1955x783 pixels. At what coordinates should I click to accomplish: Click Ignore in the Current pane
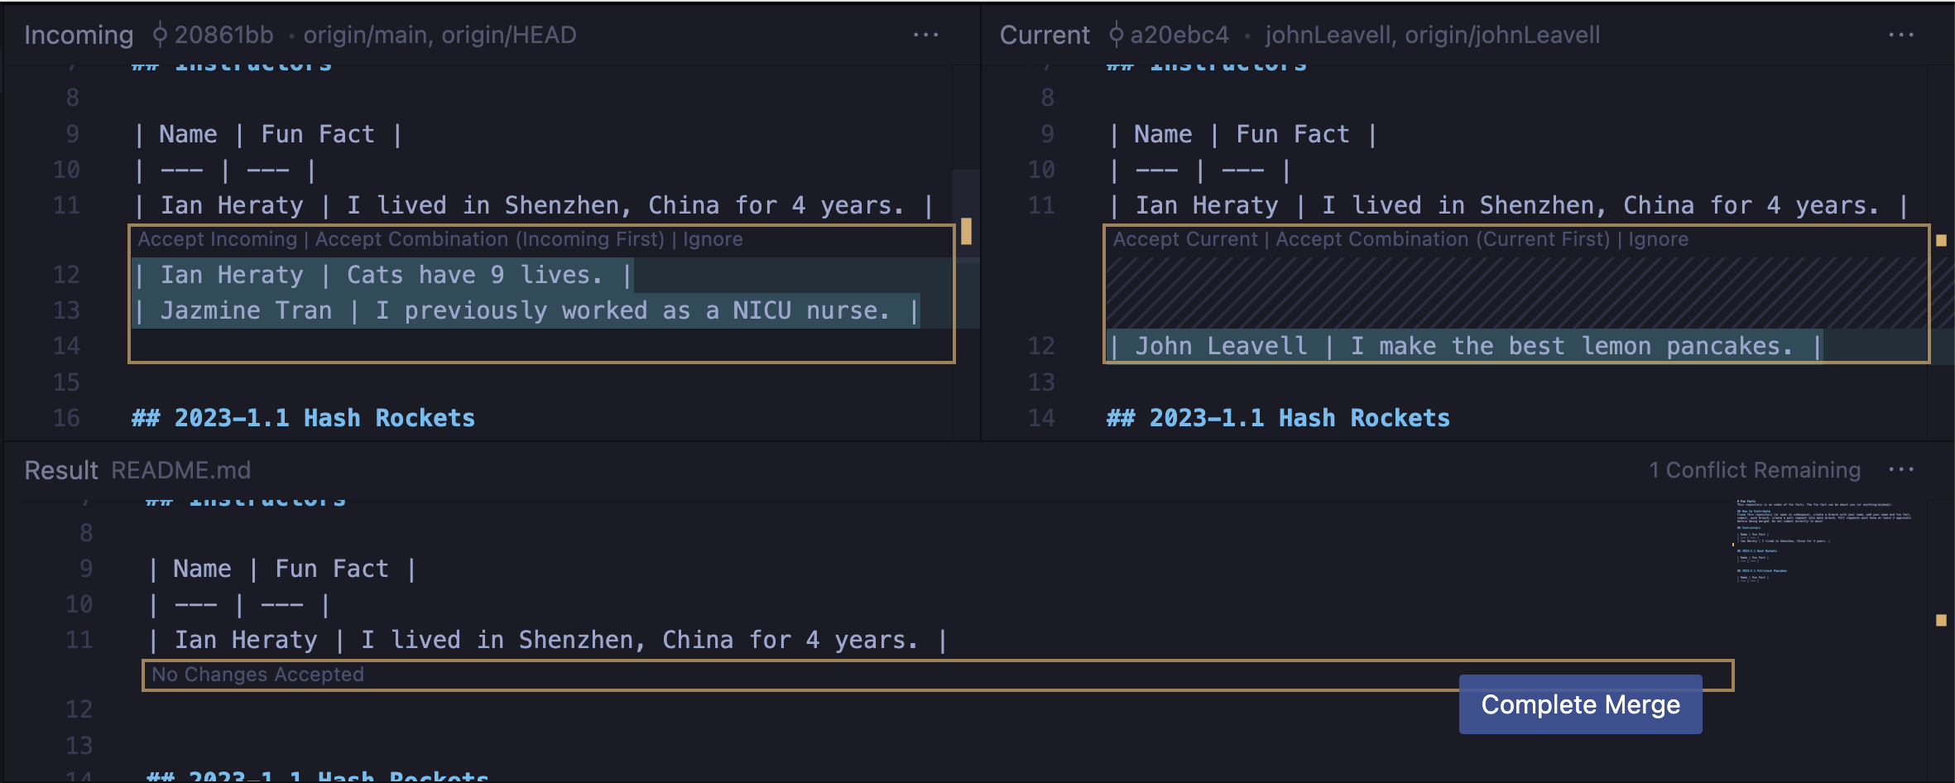point(1658,239)
